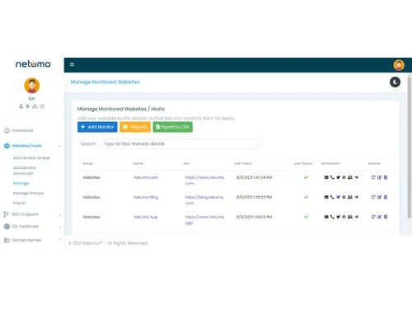Viewport: 412px width, 309px height.
Task: Click the green status checkmark for Netumo App
Action: (306, 217)
